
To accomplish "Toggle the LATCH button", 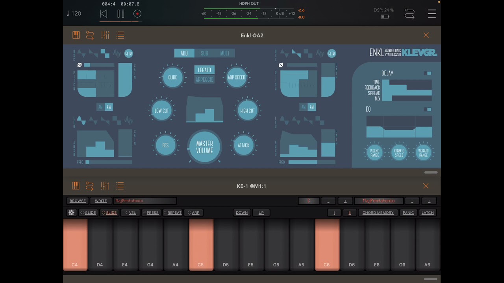I will point(428,213).
